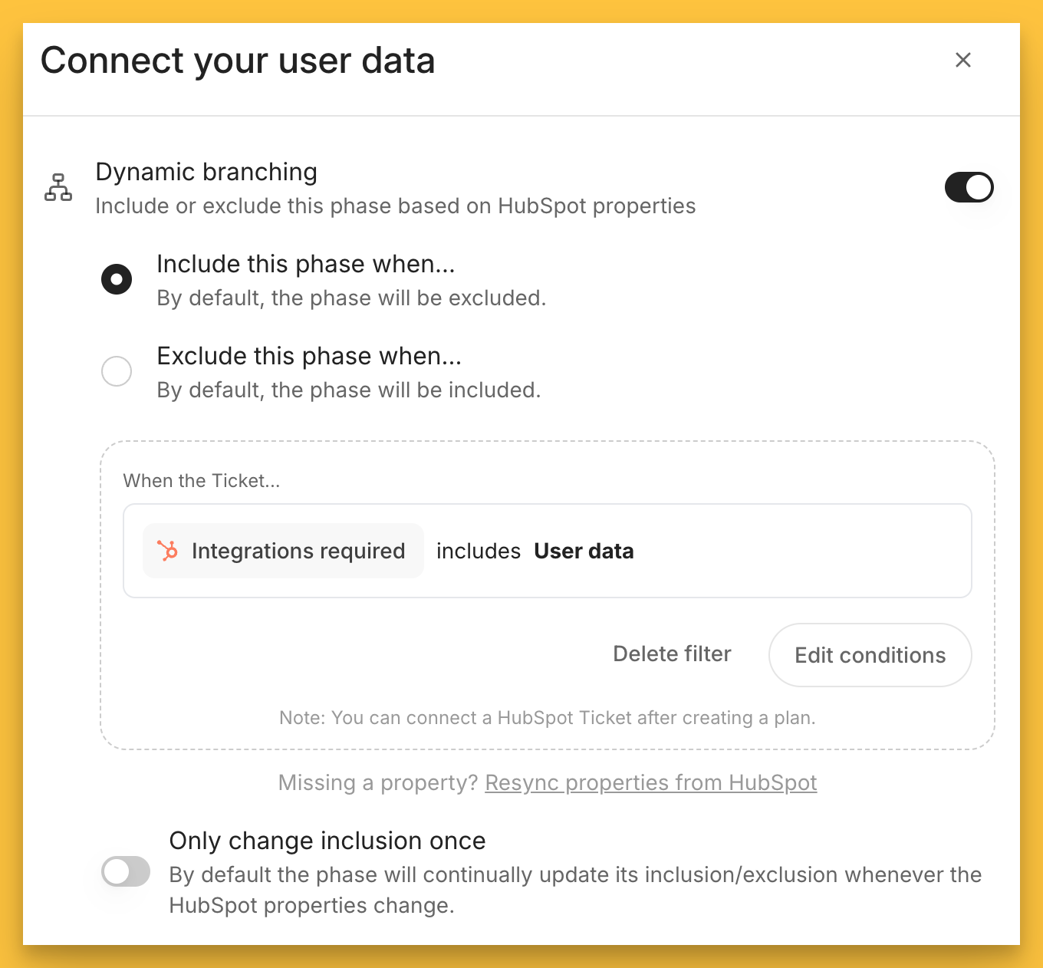
Task: Open Edit conditions
Action: coord(870,655)
